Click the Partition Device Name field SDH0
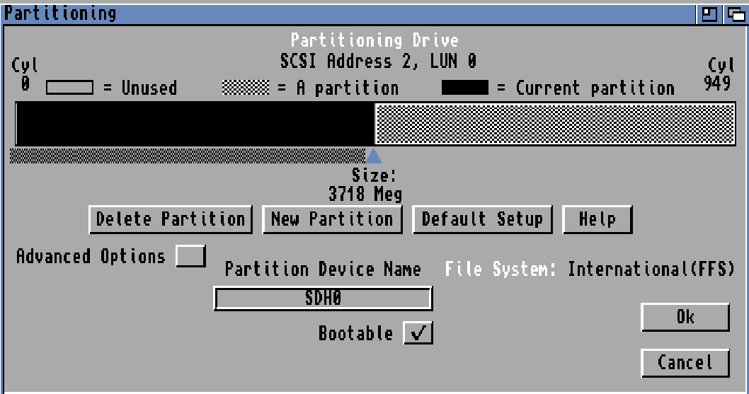 [x=323, y=299]
